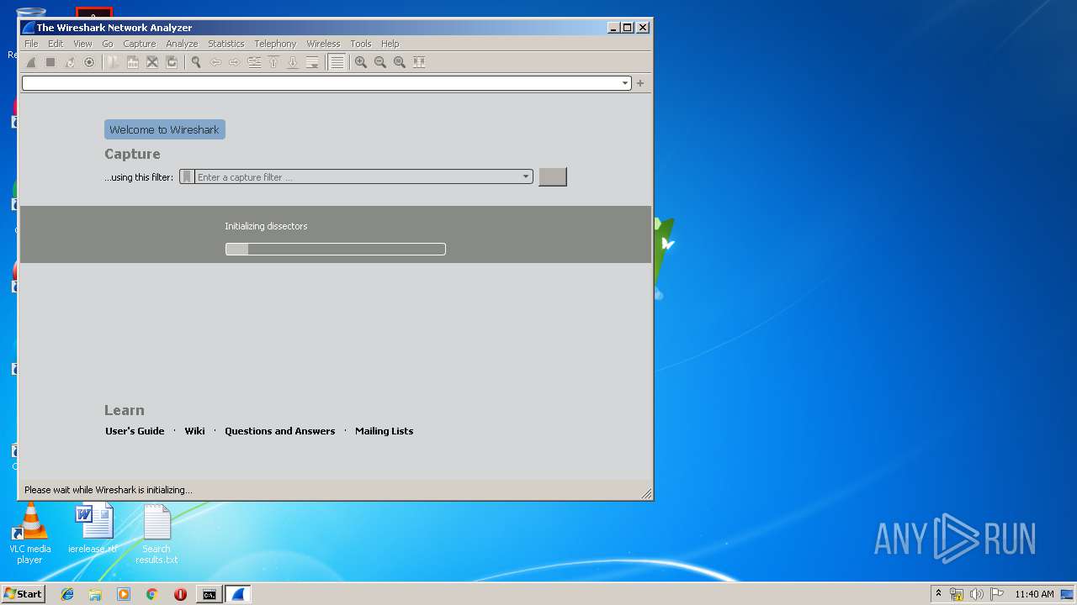This screenshot has height=605, width=1077.
Task: Open the Analyze menu
Action: point(182,44)
